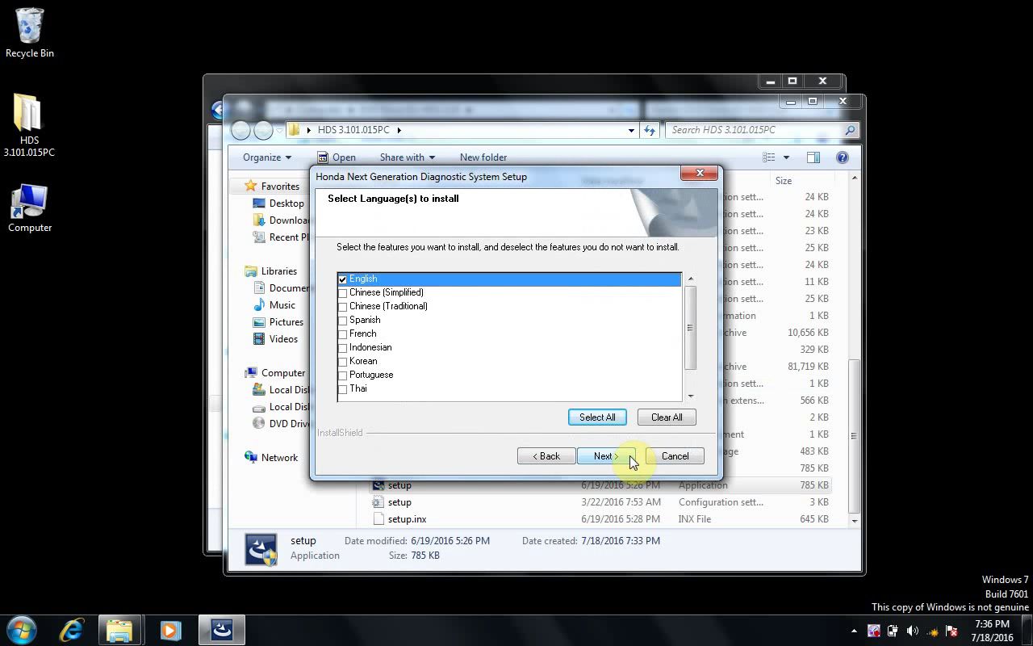1033x646 pixels.
Task: Open Windows Explorer taskbar button
Action: 119,630
